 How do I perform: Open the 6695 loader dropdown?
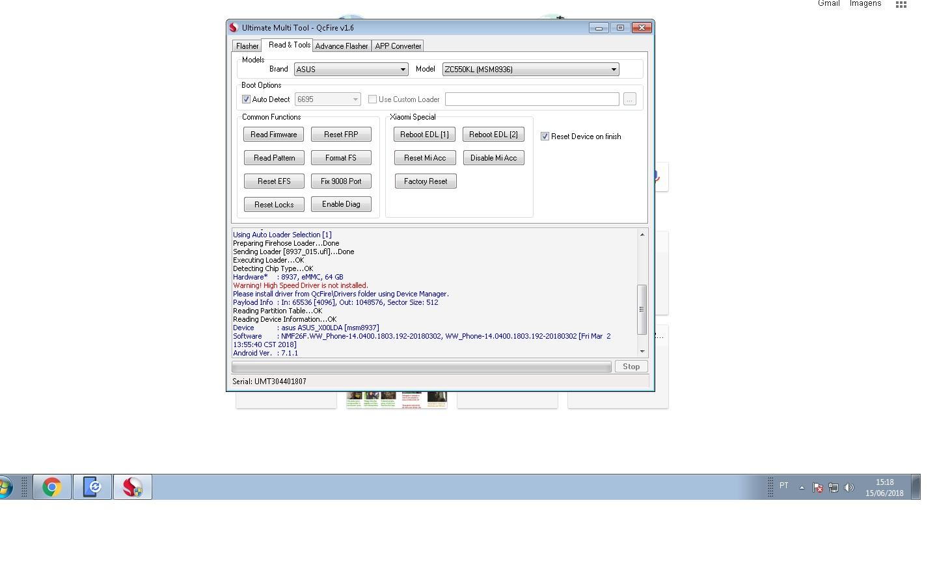(327, 99)
